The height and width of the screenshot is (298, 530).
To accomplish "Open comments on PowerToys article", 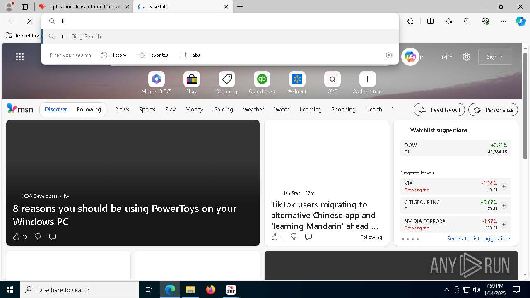I will 53,237.
